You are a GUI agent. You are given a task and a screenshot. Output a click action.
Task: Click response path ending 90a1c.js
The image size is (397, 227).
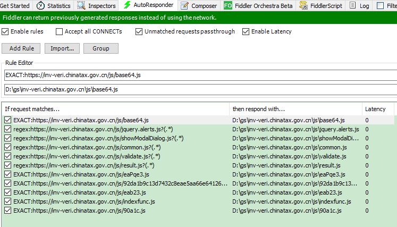[x=287, y=211]
